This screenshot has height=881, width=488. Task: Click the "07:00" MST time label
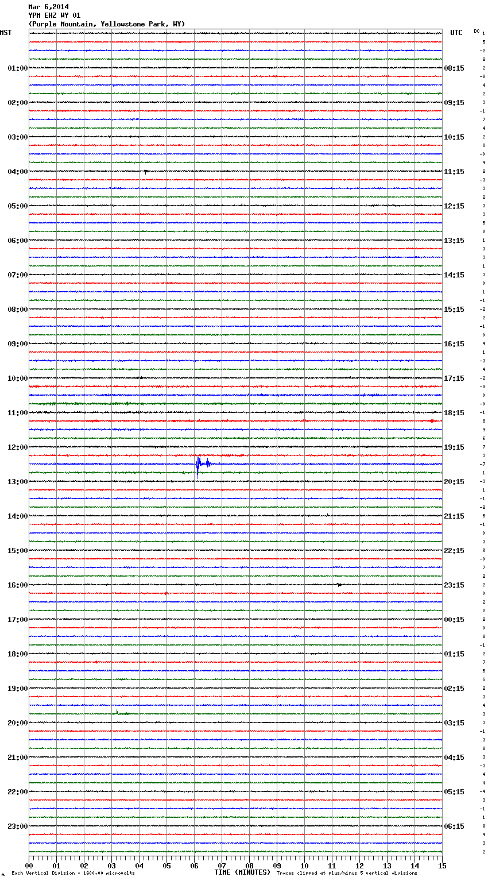pyautogui.click(x=18, y=275)
